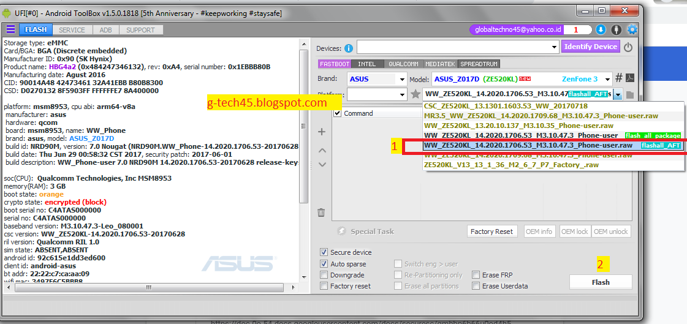Viewport: 687px width, 324px height.
Task: Click the Special Task lightning icon
Action: click(342, 232)
